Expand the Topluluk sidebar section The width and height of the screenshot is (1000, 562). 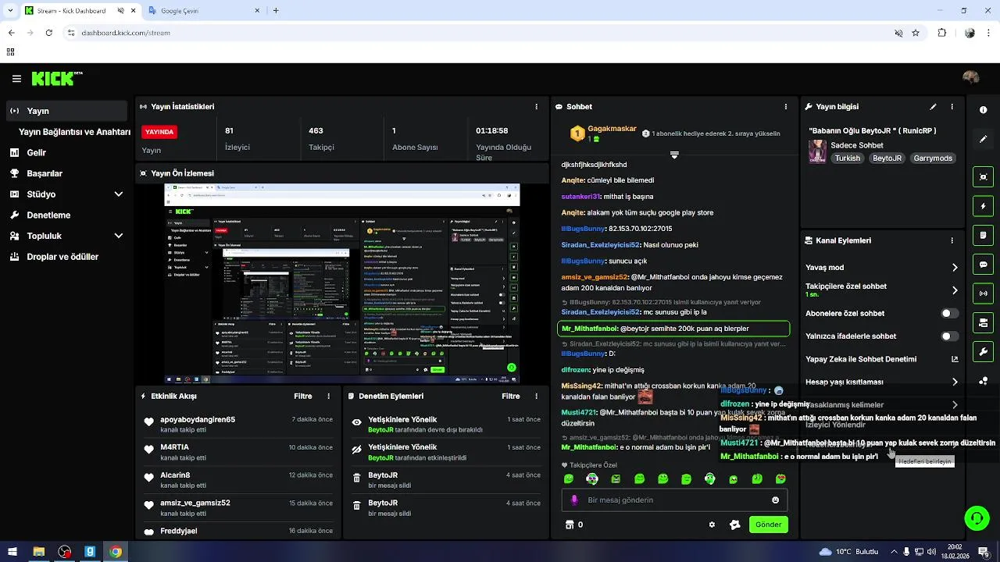click(119, 236)
